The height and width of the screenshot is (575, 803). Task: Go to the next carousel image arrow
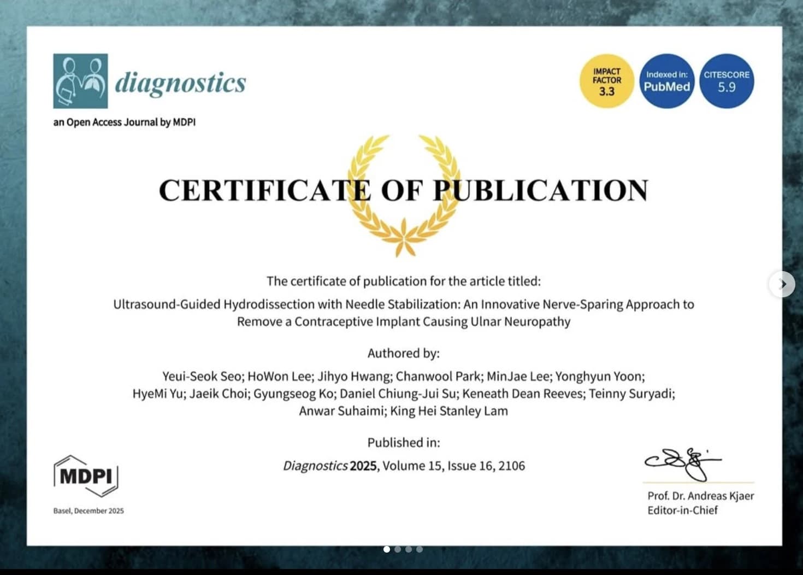coord(782,284)
